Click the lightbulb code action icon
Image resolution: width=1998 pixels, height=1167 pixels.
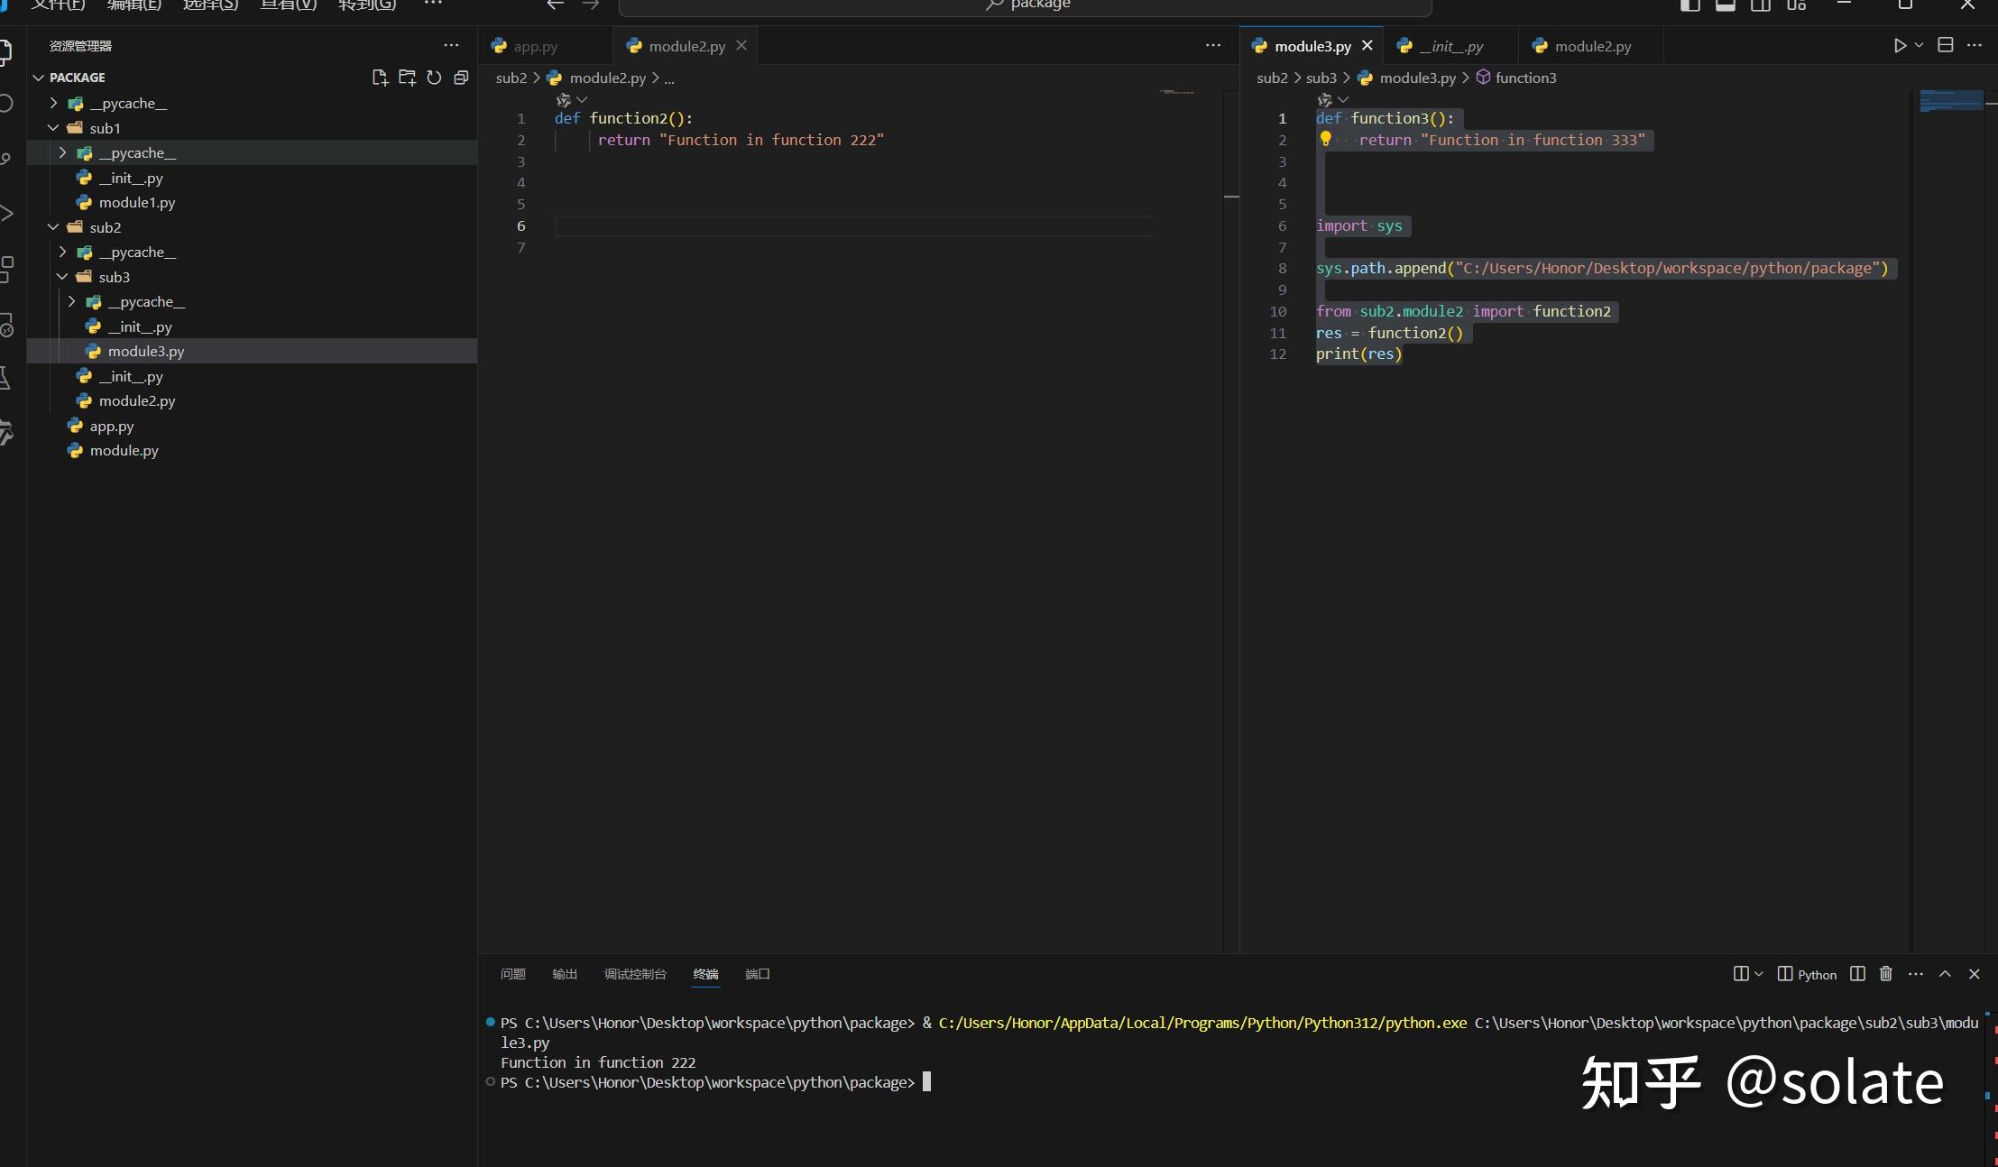pos(1325,139)
